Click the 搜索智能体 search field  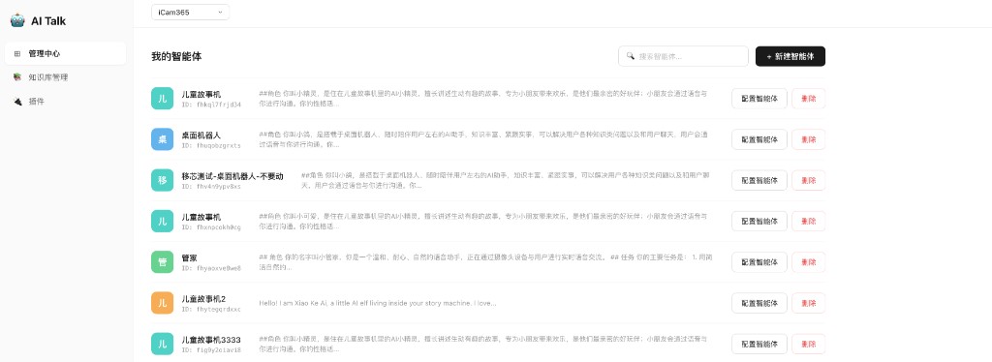(x=683, y=56)
